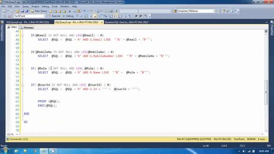274x154 pixels.
Task: Click the Execute query button
Action: point(54,16)
